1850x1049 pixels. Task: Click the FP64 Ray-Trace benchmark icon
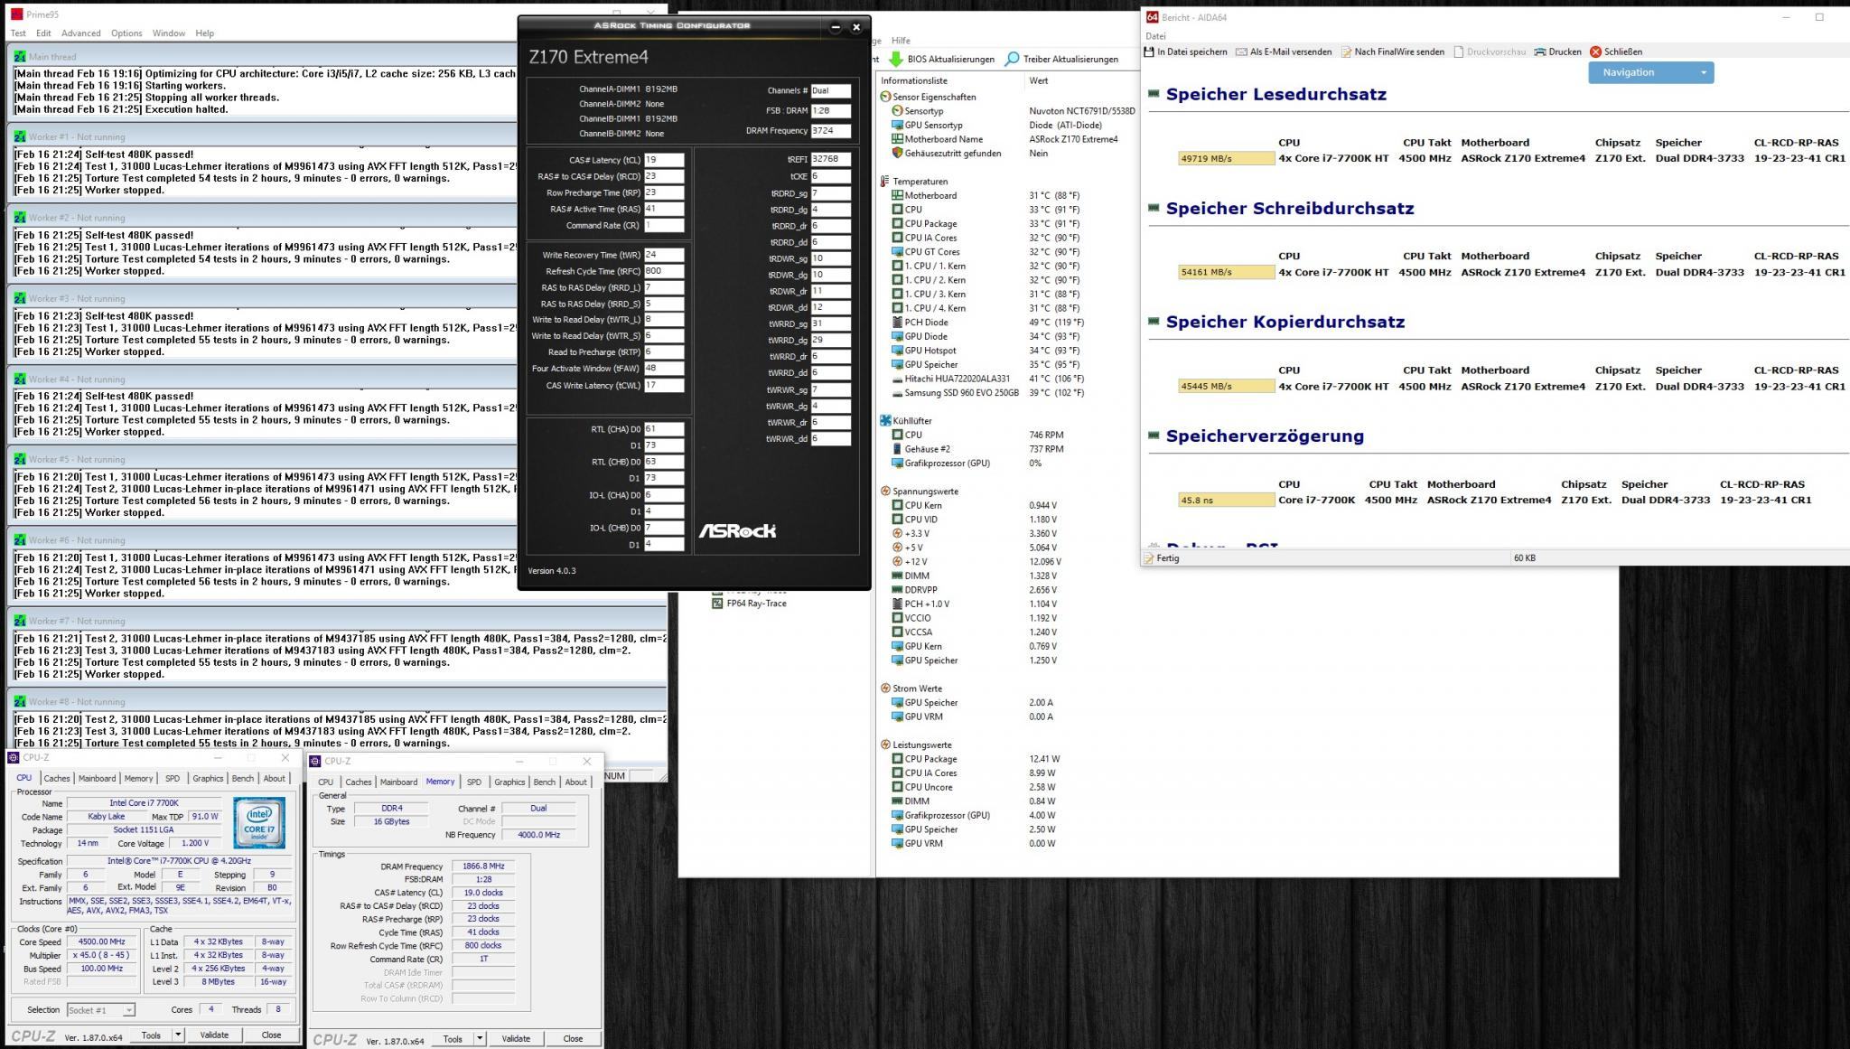point(717,604)
